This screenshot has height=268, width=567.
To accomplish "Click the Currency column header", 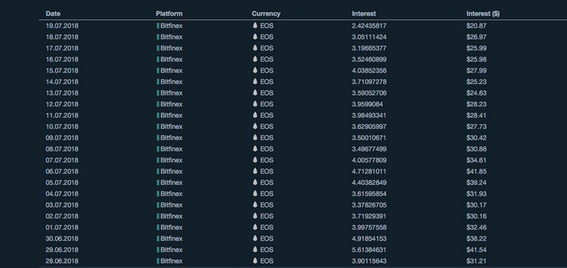I will tap(266, 14).
